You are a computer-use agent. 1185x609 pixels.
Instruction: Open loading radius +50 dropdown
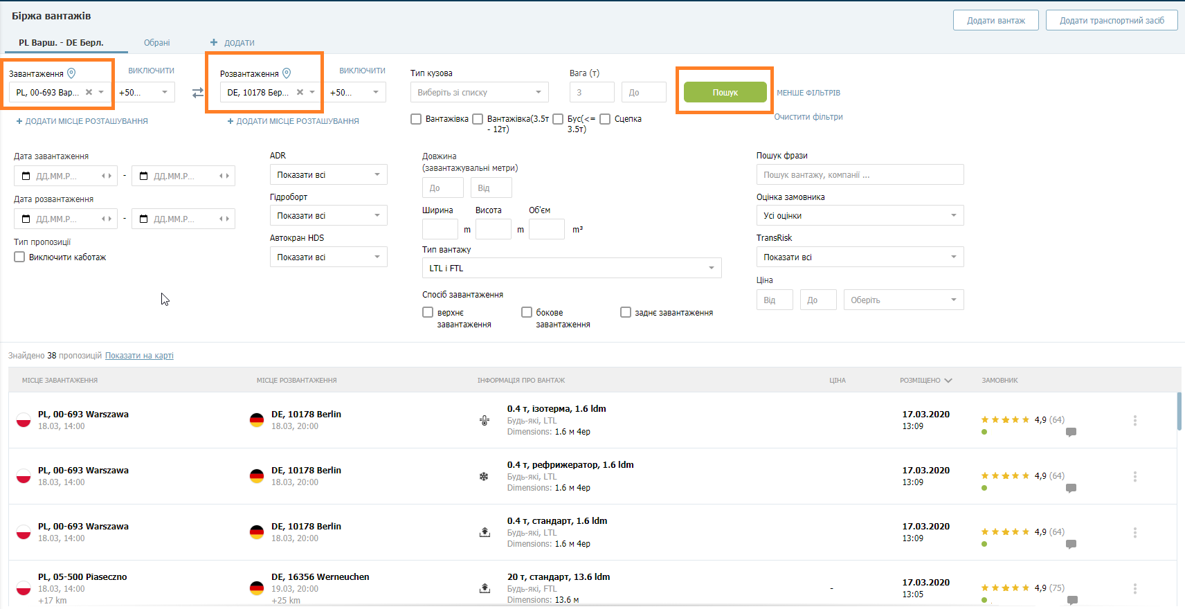click(x=144, y=92)
